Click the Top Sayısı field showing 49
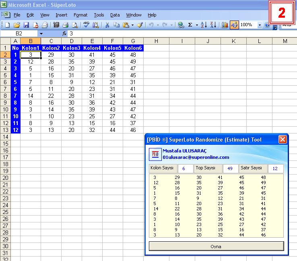Viewport: 297px width, 261px height. click(x=231, y=169)
